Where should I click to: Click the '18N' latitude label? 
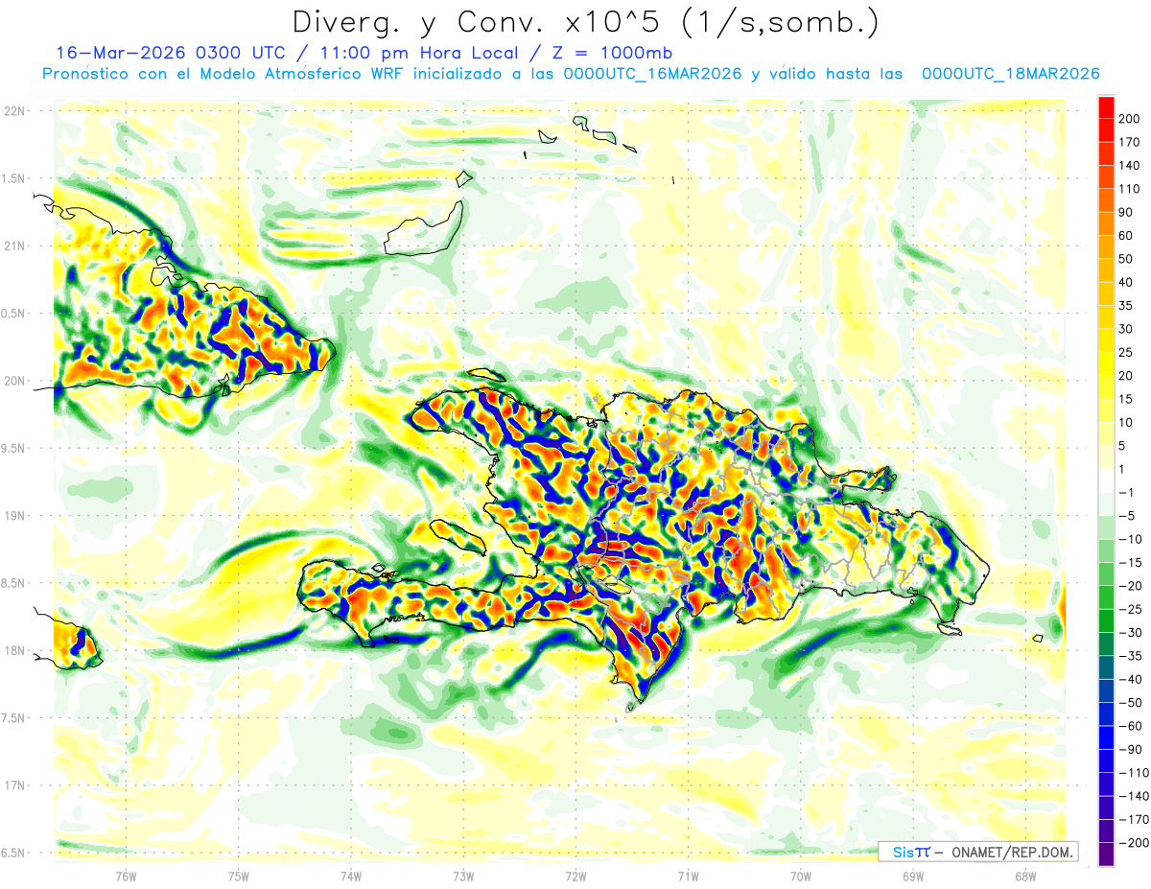pos(12,650)
